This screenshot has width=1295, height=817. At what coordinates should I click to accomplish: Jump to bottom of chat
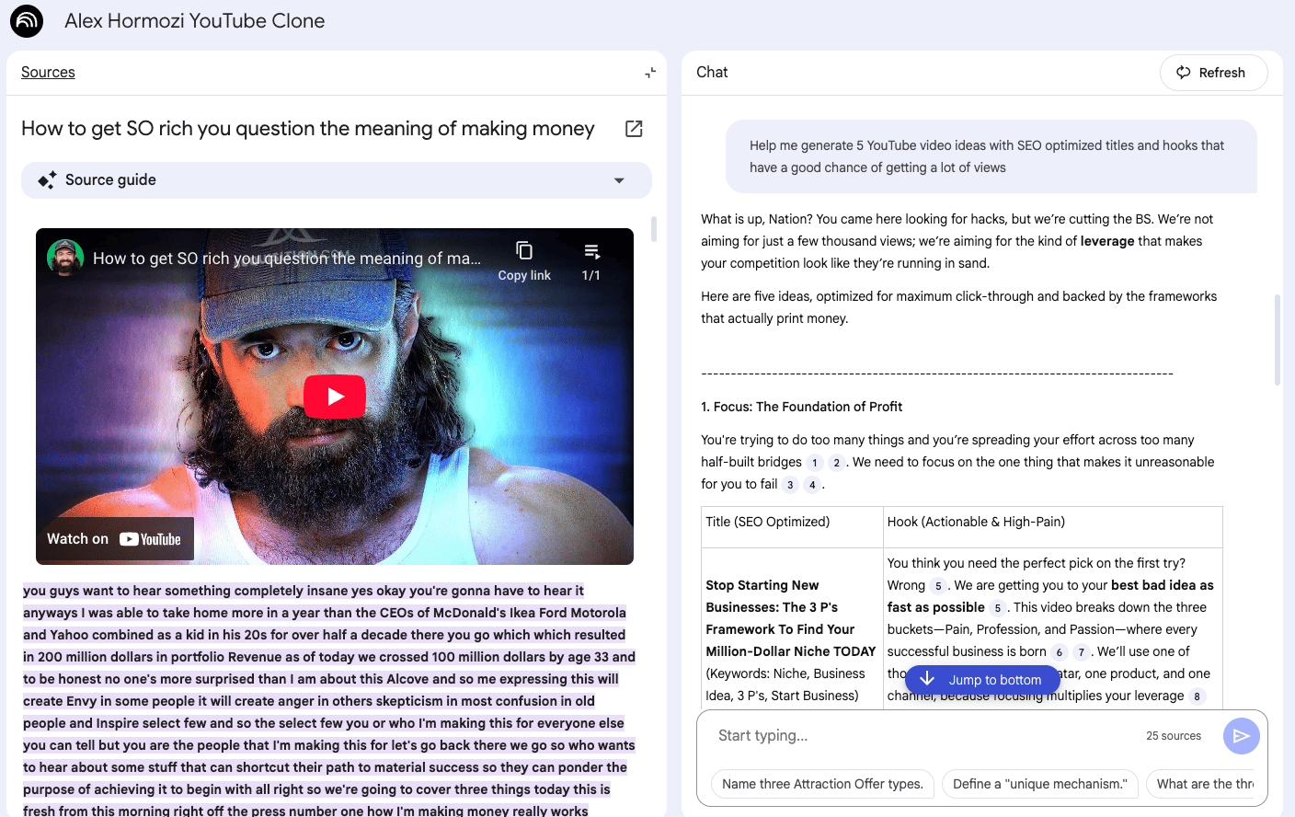[982, 680]
